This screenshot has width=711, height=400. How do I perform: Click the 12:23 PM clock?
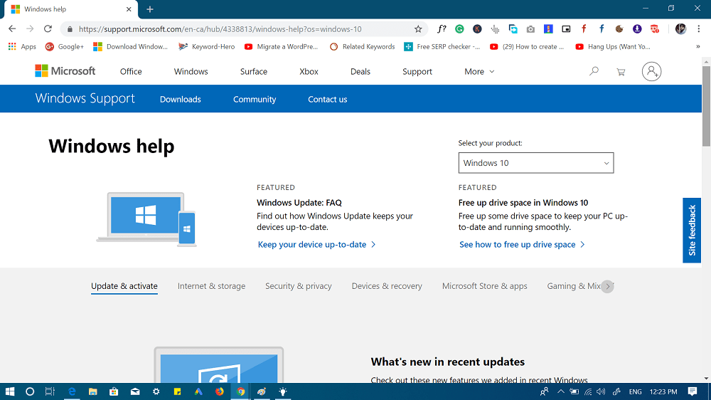click(663, 391)
